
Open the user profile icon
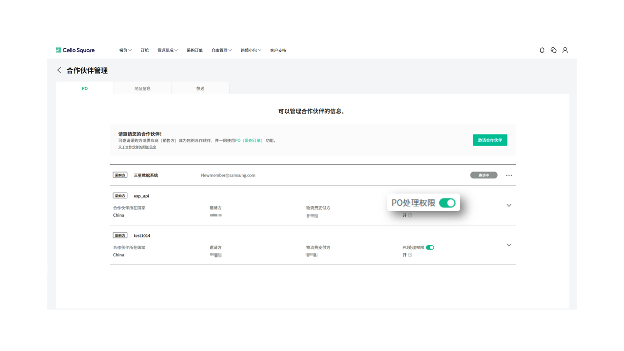pyautogui.click(x=565, y=50)
